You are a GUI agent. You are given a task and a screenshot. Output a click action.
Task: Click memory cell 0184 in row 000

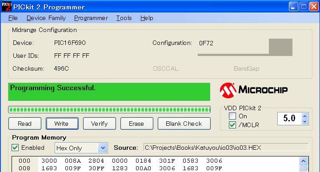click(143, 161)
